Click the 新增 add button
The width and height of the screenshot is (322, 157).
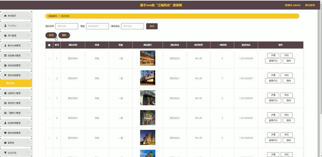(x=51, y=35)
